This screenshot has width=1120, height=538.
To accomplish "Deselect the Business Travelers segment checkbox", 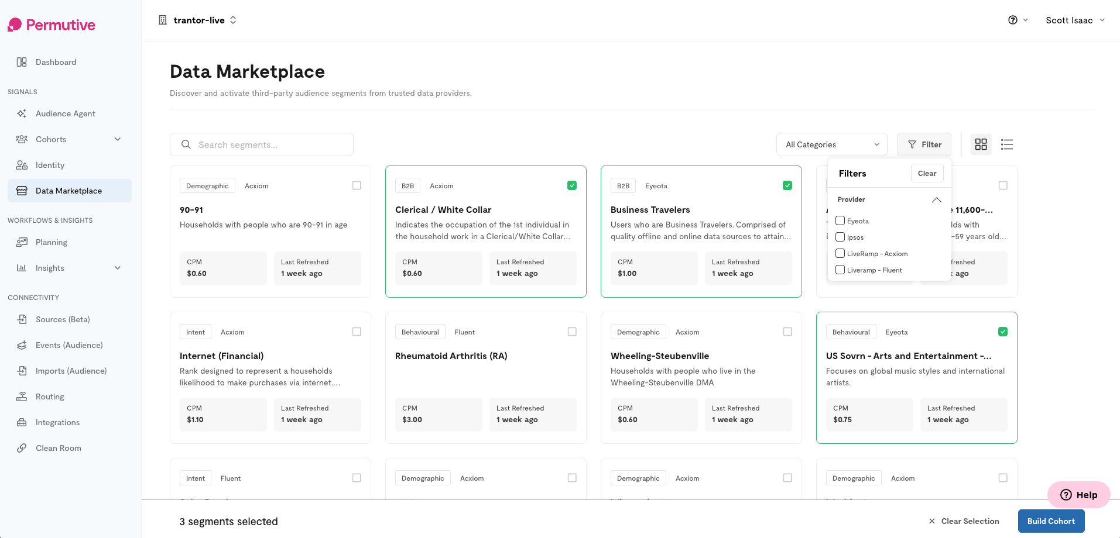I will (787, 185).
